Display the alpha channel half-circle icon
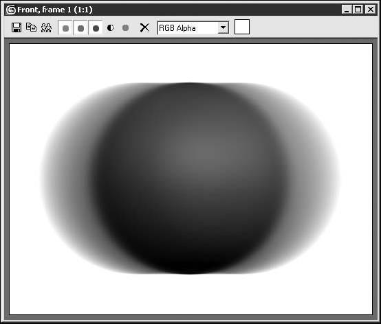 [110, 28]
